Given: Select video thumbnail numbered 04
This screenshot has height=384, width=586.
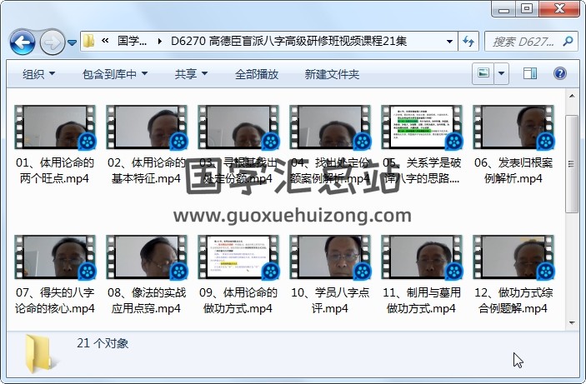Looking at the screenshot, I should (330, 127).
